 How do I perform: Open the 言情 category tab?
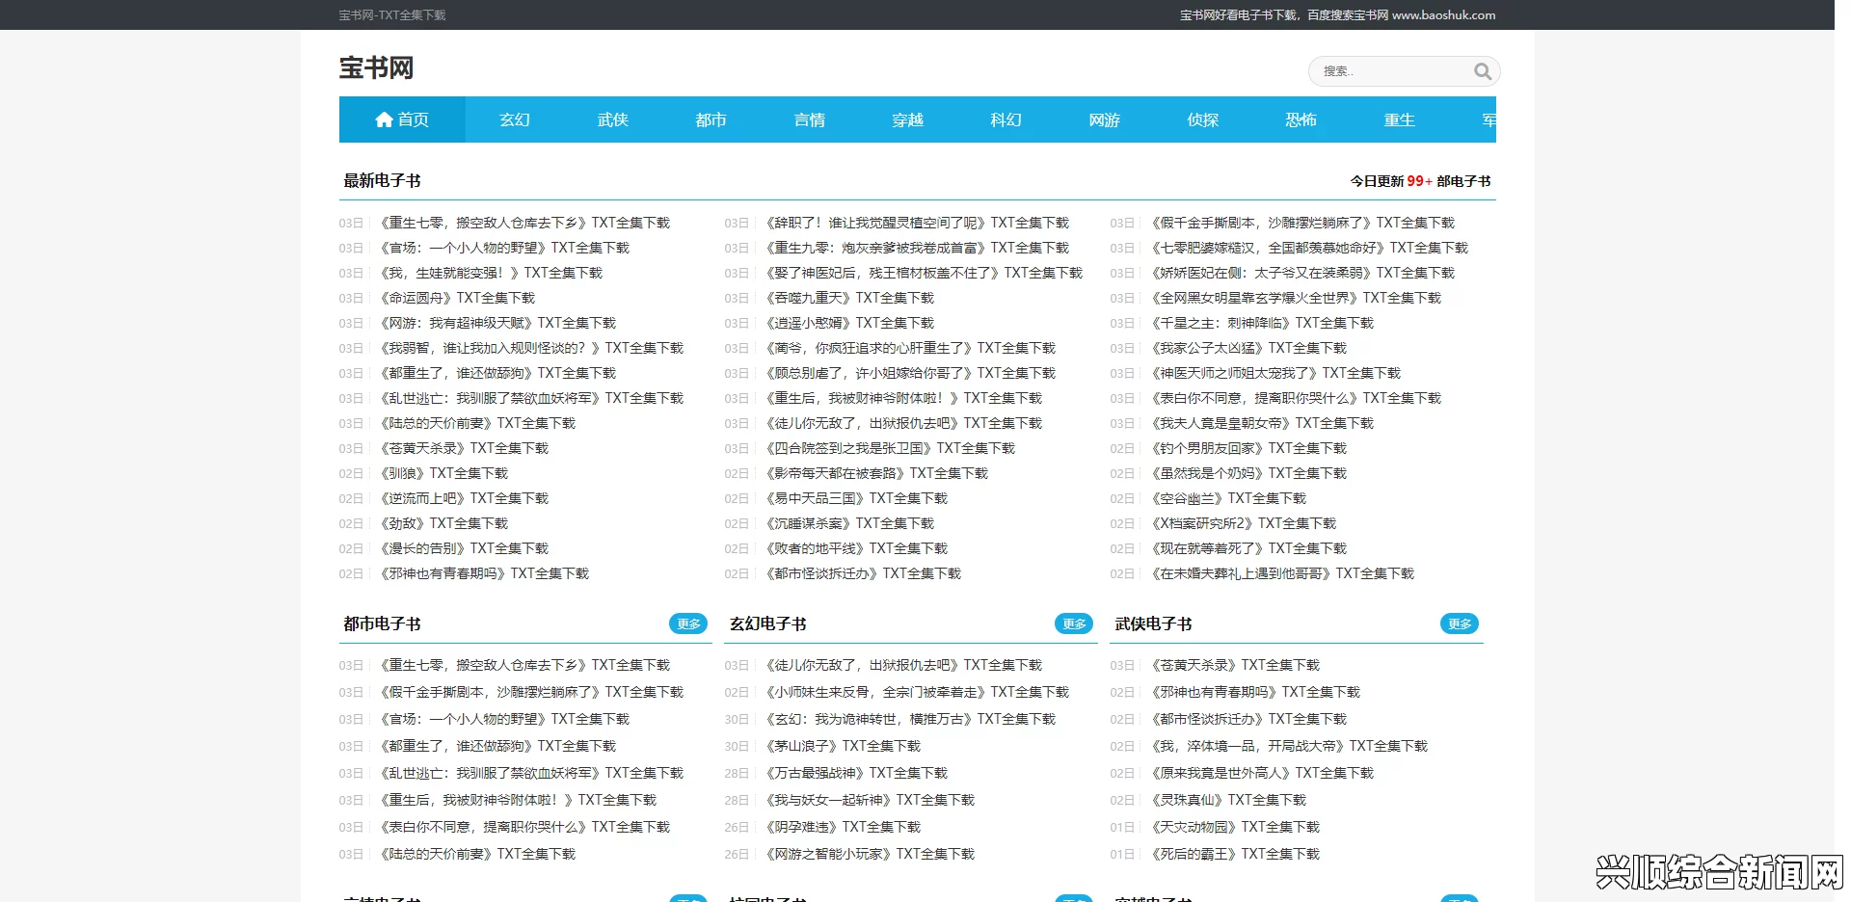[810, 119]
